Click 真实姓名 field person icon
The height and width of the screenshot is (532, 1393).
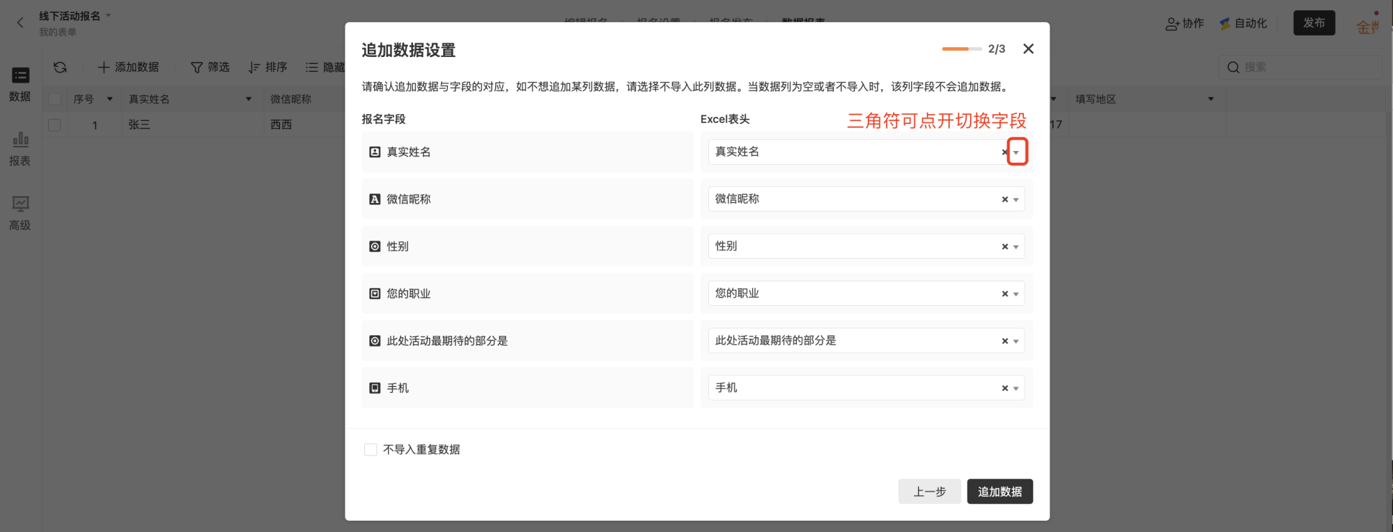pos(375,152)
